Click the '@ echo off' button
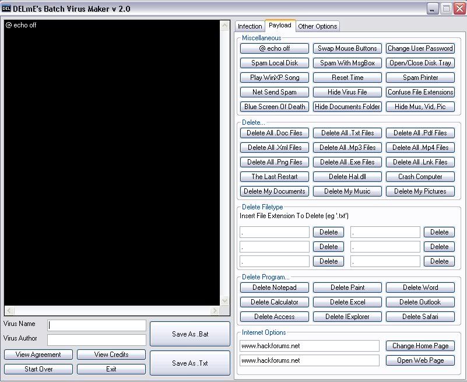This screenshot has height=382, width=467. click(x=274, y=48)
